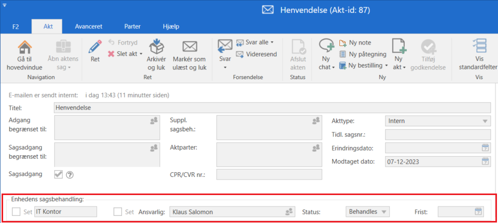Click the Ret pencil icon

tap(95, 47)
